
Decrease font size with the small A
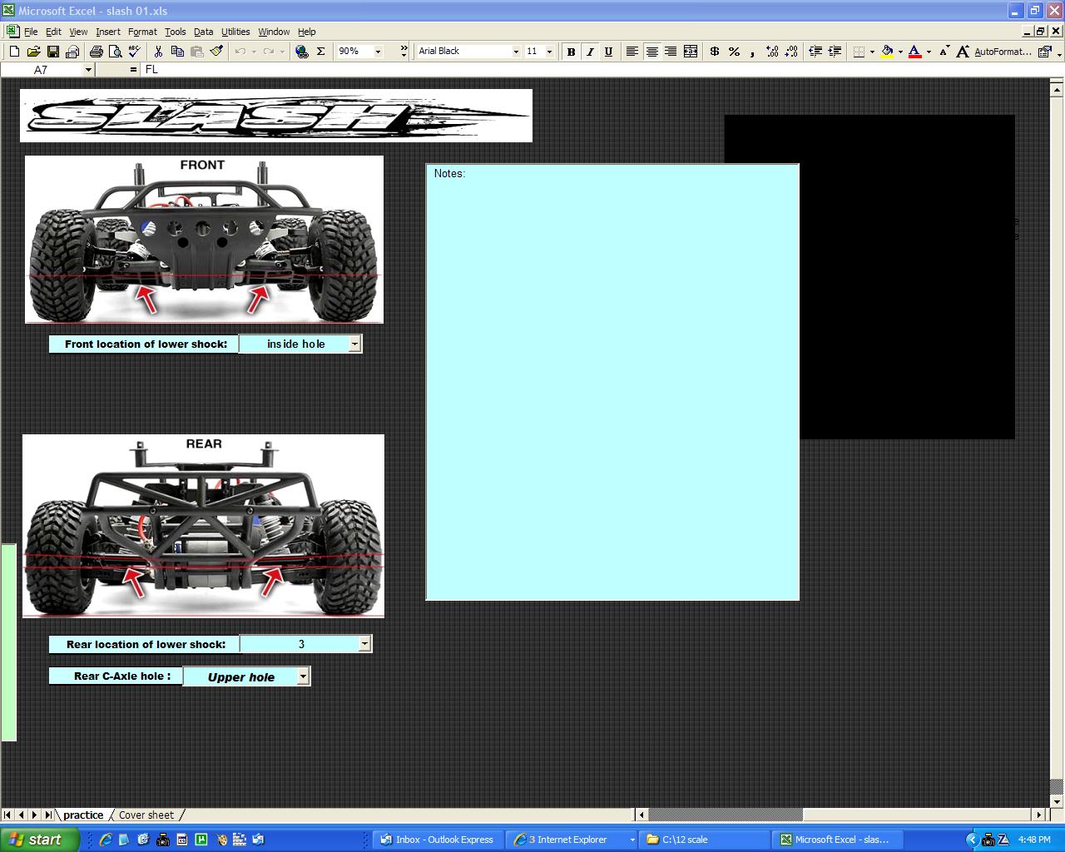pyautogui.click(x=944, y=52)
